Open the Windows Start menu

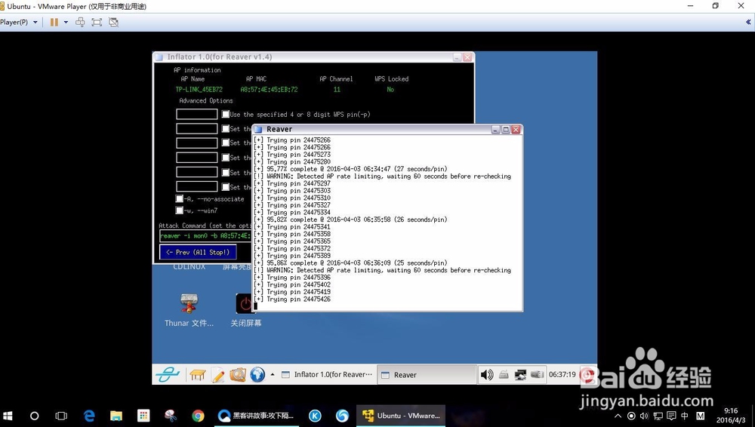click(8, 416)
